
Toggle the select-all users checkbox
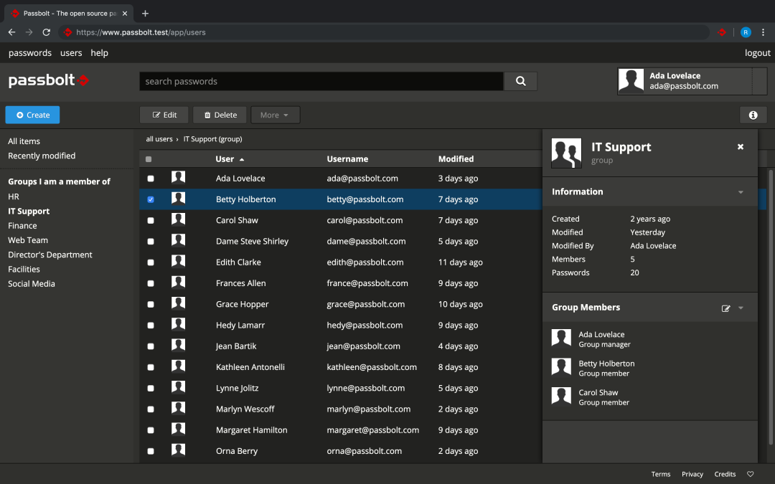point(149,159)
